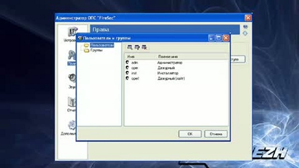Screen dimensions: 299x168
Task: Open the users/rights section in FireSec sidebar
Action: point(71,58)
